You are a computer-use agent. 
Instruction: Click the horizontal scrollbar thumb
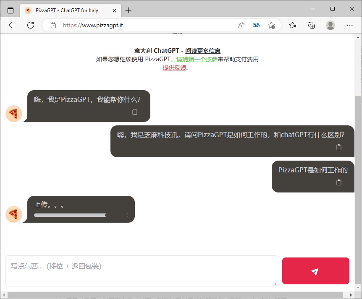[175, 295]
